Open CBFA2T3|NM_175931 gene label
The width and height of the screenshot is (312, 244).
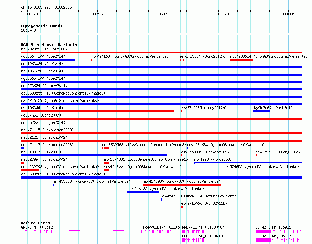pyautogui.click(x=273, y=227)
